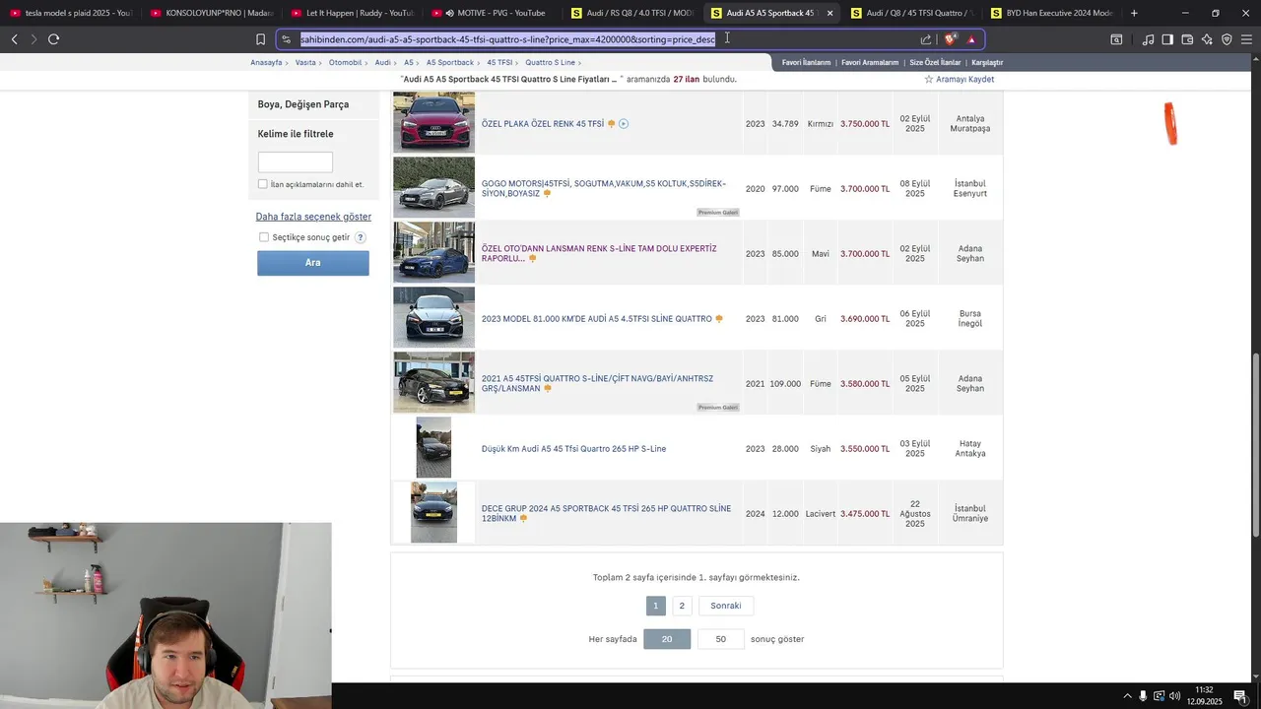Switch to Audi RS Q8 4.0 TFSI tab
Viewport: 1261px width, 709px height.
632,13
